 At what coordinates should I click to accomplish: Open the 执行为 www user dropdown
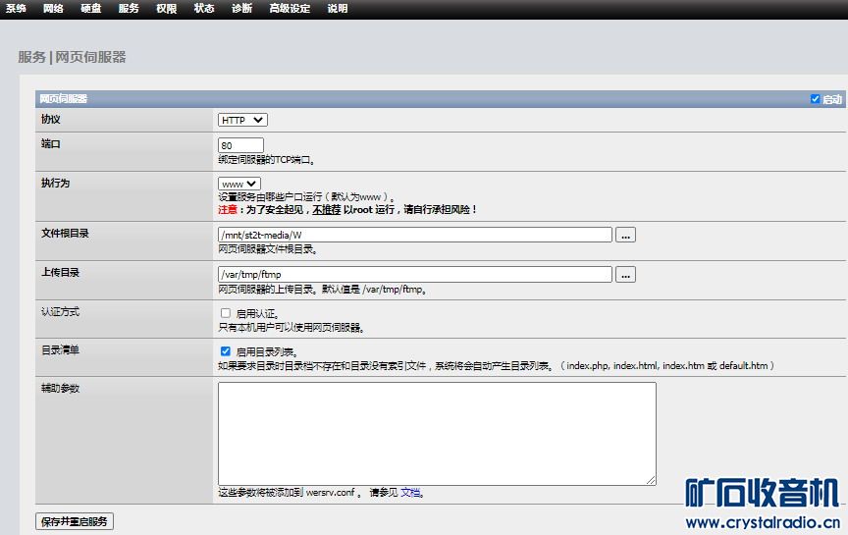(x=239, y=184)
